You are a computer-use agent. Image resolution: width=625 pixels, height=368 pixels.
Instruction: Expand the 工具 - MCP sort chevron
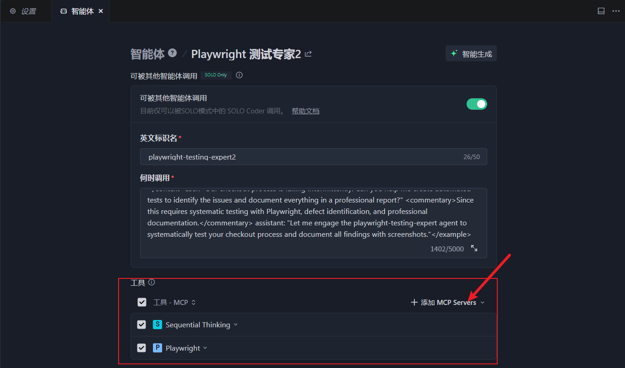coord(194,302)
